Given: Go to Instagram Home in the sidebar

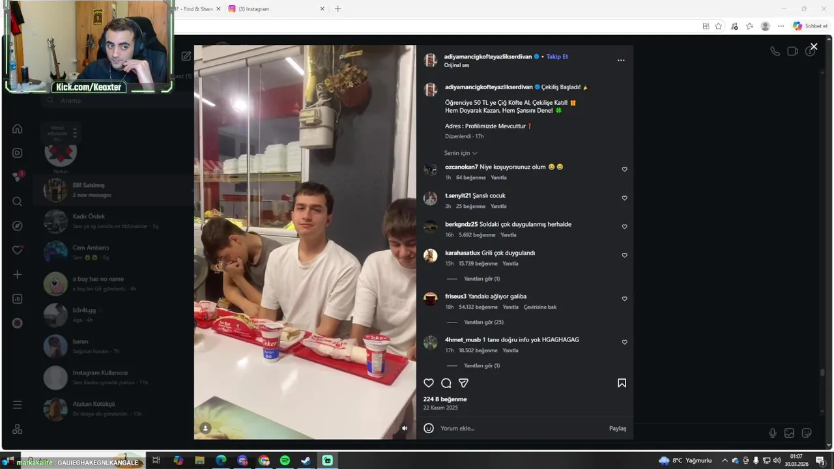Looking at the screenshot, I should click(x=18, y=128).
